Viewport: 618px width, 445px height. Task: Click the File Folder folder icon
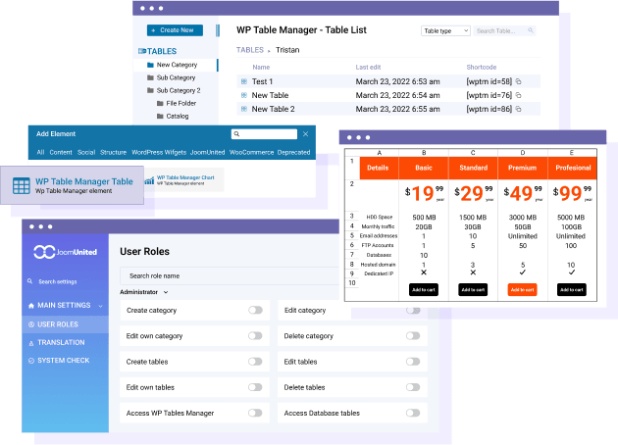click(x=160, y=103)
